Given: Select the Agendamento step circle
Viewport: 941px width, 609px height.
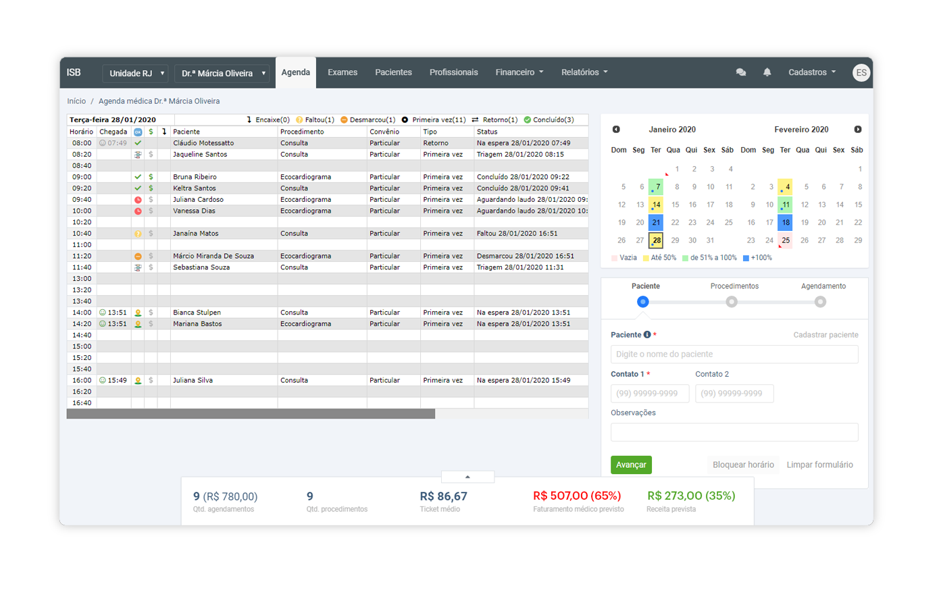Looking at the screenshot, I should pos(820,302).
